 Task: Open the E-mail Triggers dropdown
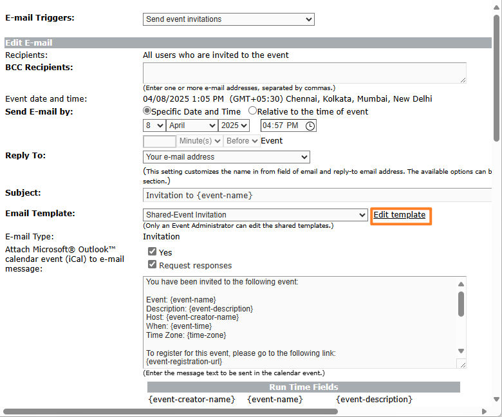coord(228,19)
